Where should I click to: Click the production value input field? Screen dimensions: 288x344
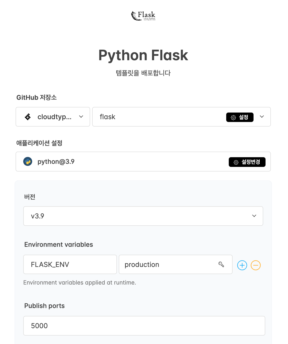(176, 264)
